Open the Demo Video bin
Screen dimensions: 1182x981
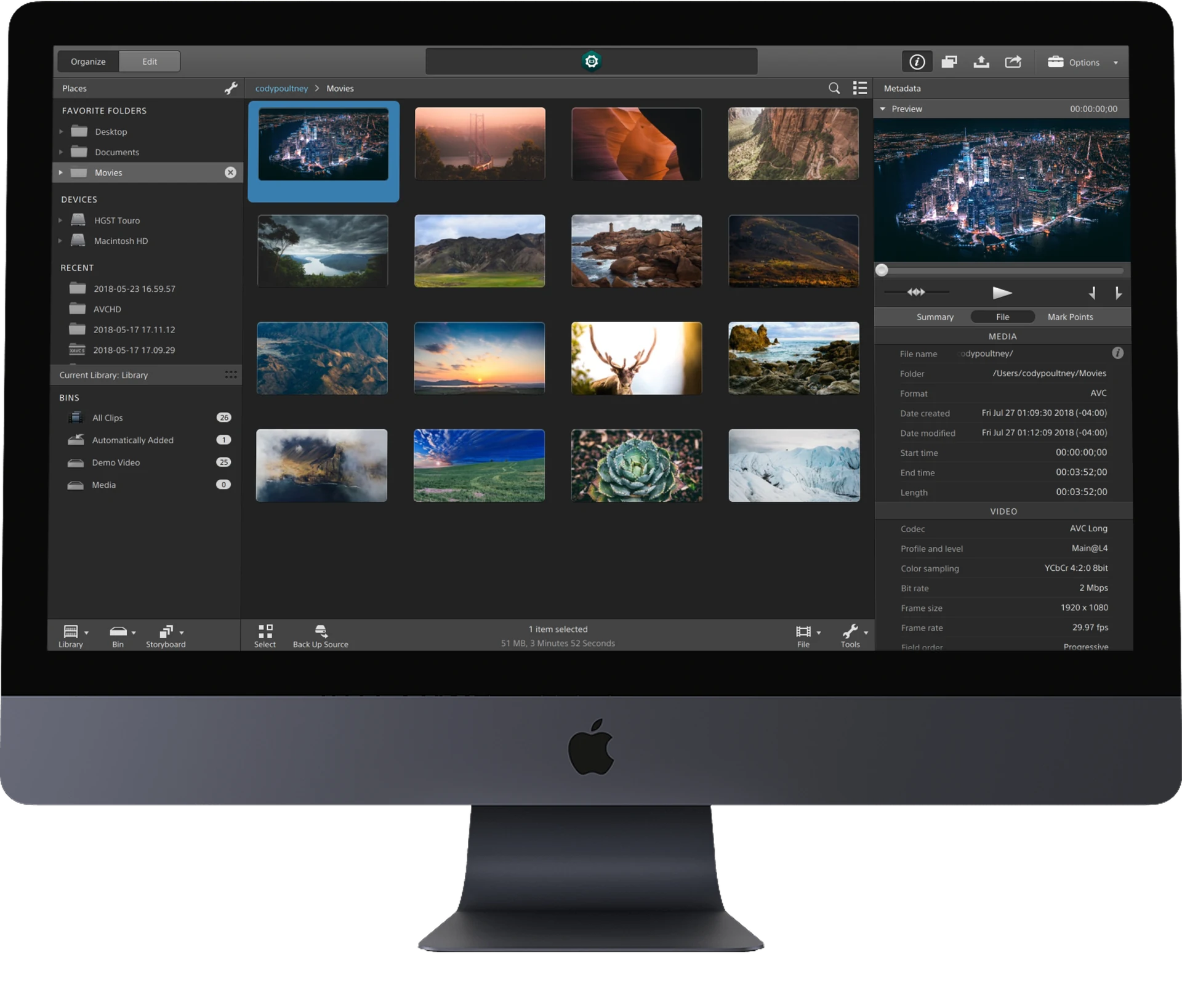tap(146, 462)
